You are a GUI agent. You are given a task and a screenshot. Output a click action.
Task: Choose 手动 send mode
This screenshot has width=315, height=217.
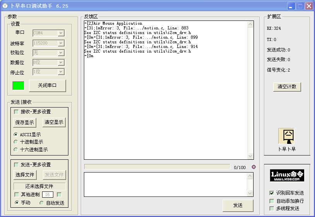17,203
